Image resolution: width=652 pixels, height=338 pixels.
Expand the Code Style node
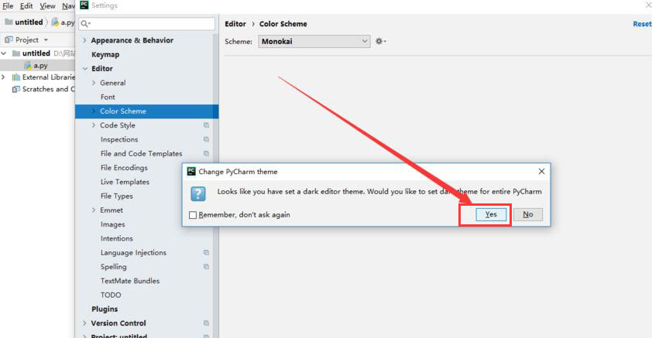coord(94,125)
